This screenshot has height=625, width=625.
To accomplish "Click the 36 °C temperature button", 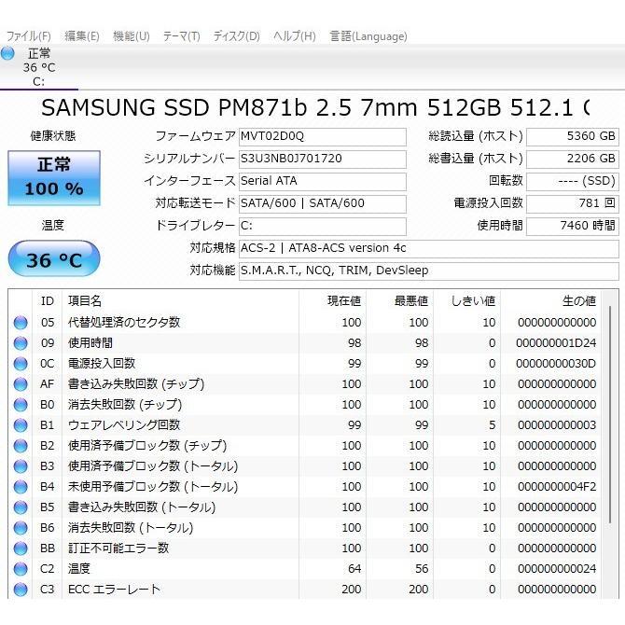I will (x=54, y=258).
